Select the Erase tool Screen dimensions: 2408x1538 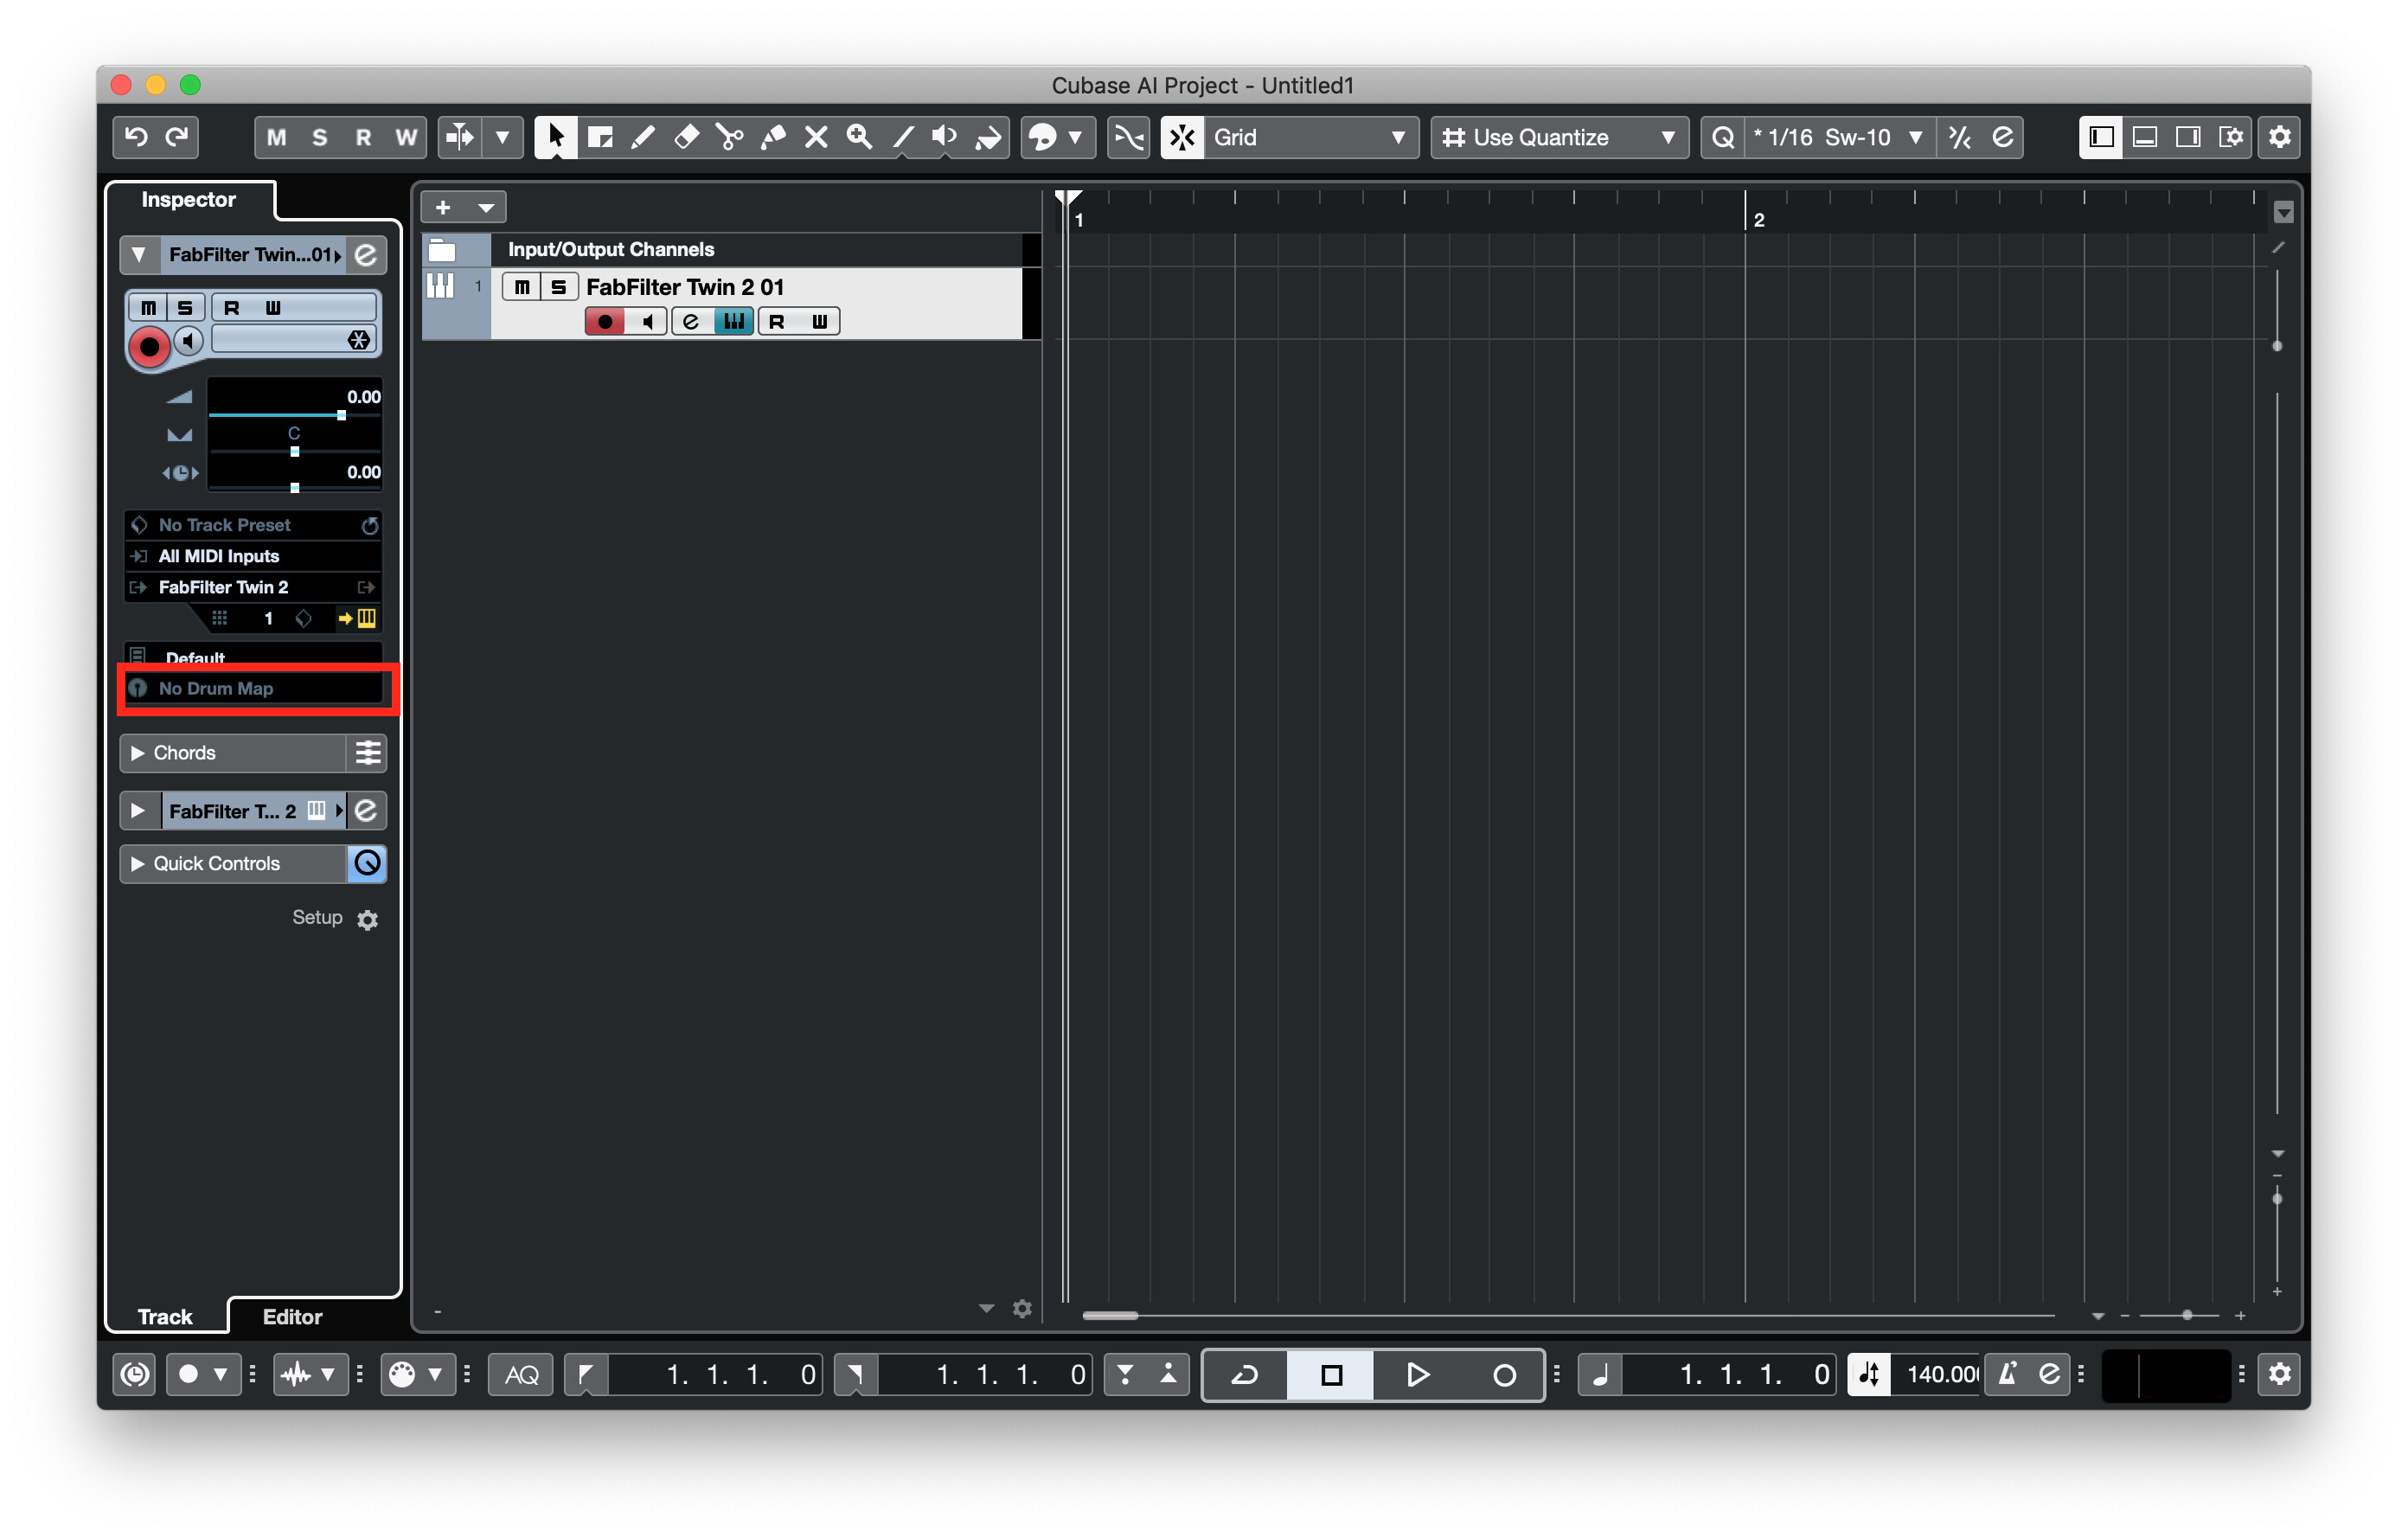(687, 137)
